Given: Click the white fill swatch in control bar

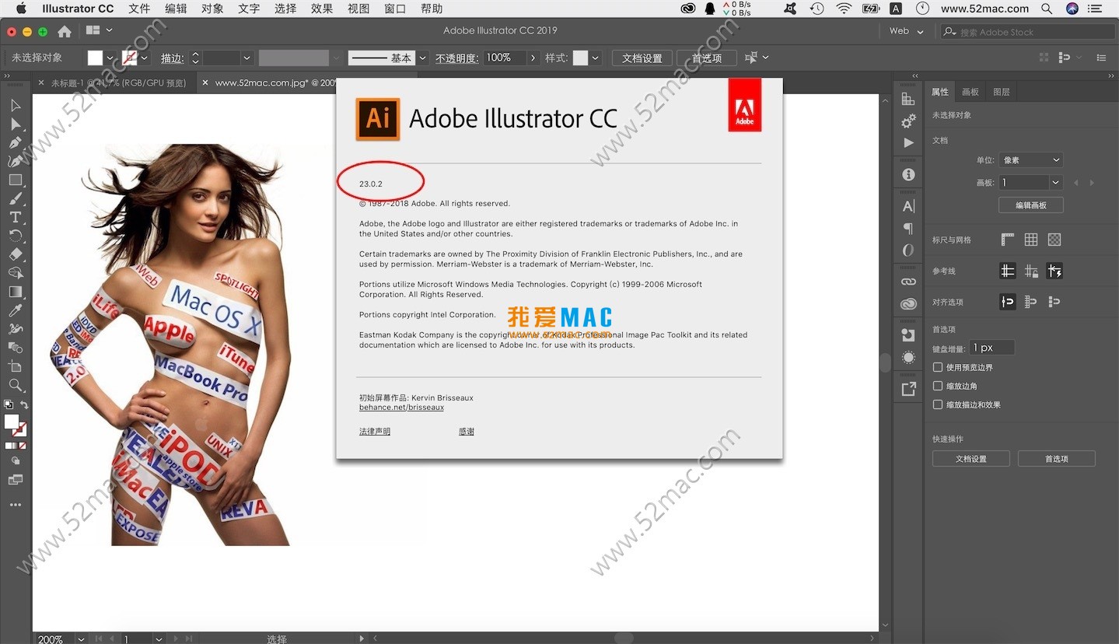Looking at the screenshot, I should click(x=95, y=58).
